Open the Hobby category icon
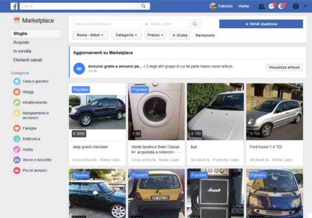Image resolution: width=312 pixels, height=218 pixels. point(17,149)
